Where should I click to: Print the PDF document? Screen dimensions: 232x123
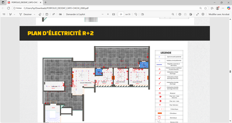180,14
